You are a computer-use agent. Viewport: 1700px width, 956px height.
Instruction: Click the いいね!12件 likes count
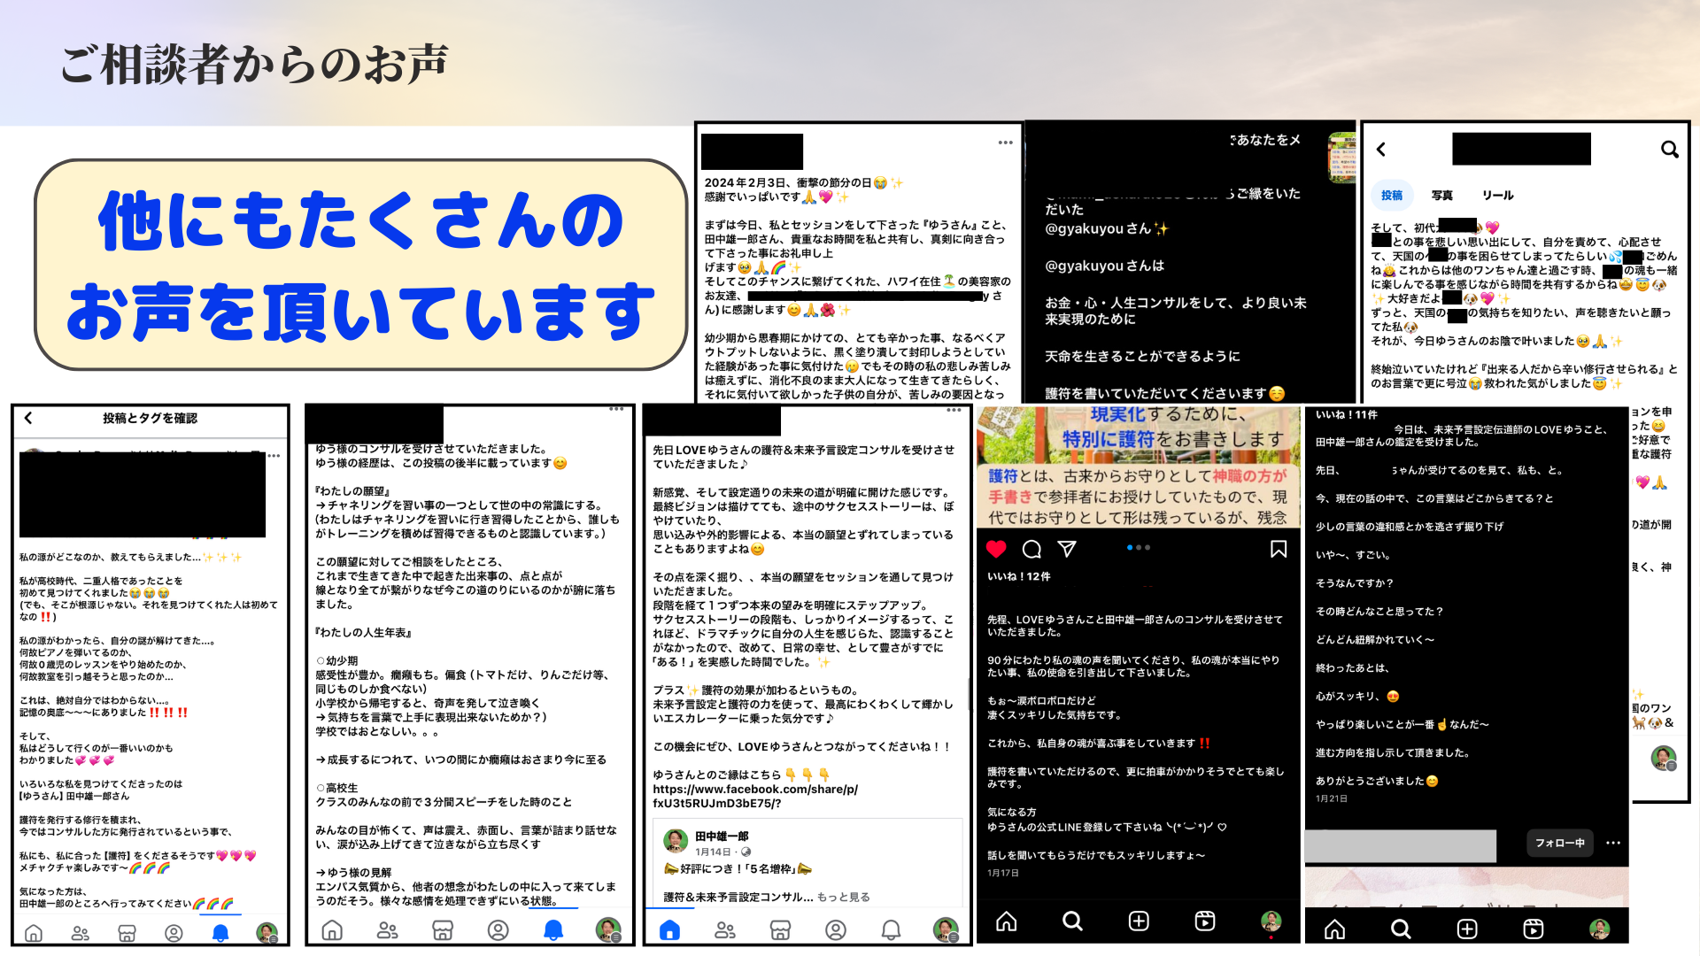tap(1018, 576)
